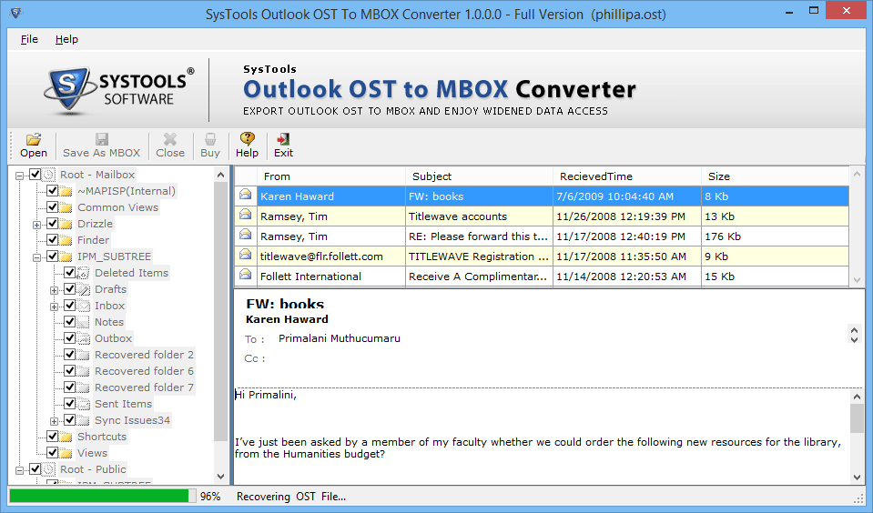This screenshot has width=873, height=513.
Task: Click the Sent Items folder icon
Action: 83,404
